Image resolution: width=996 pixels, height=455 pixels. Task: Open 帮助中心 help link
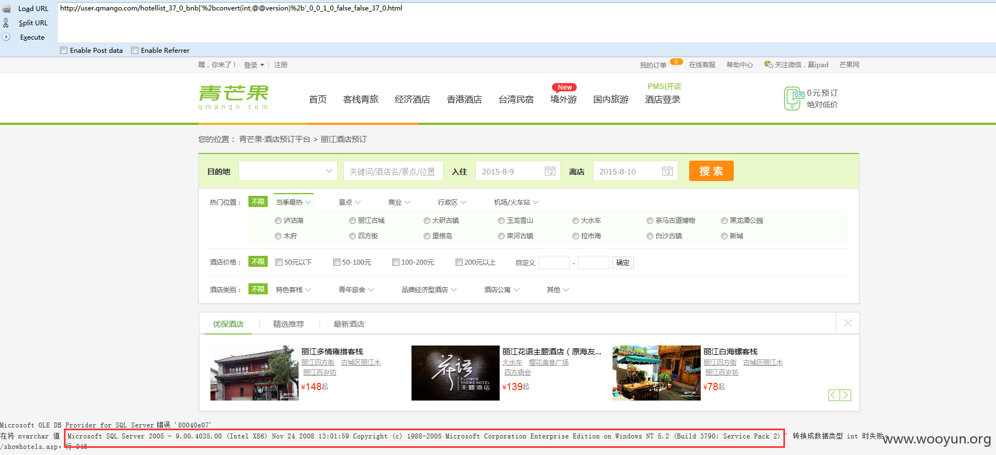pyautogui.click(x=740, y=65)
